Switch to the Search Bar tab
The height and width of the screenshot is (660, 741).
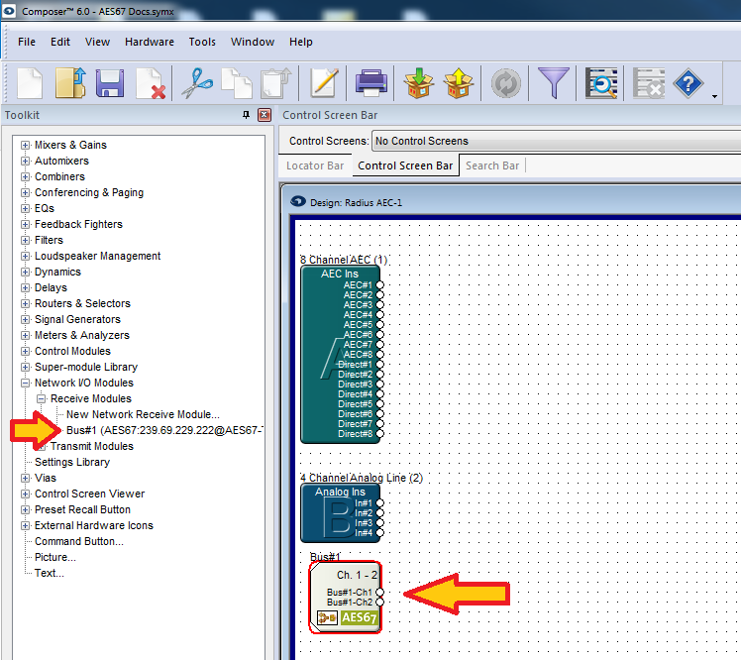point(492,165)
